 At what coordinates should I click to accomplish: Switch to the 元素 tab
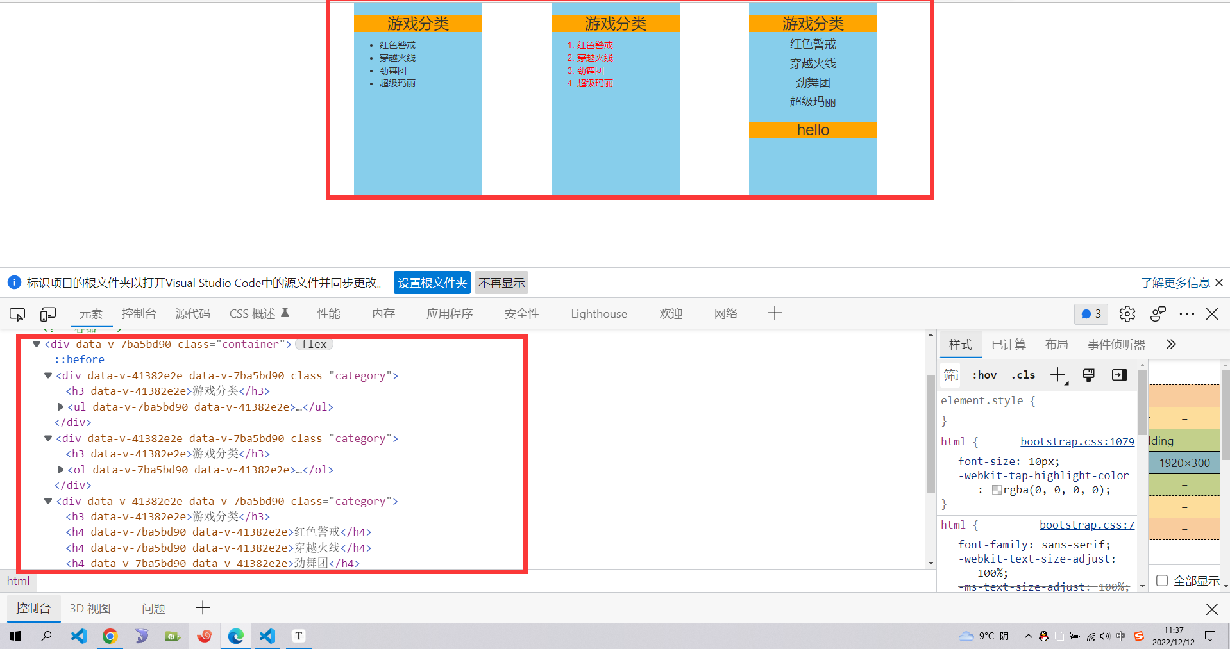click(x=90, y=314)
